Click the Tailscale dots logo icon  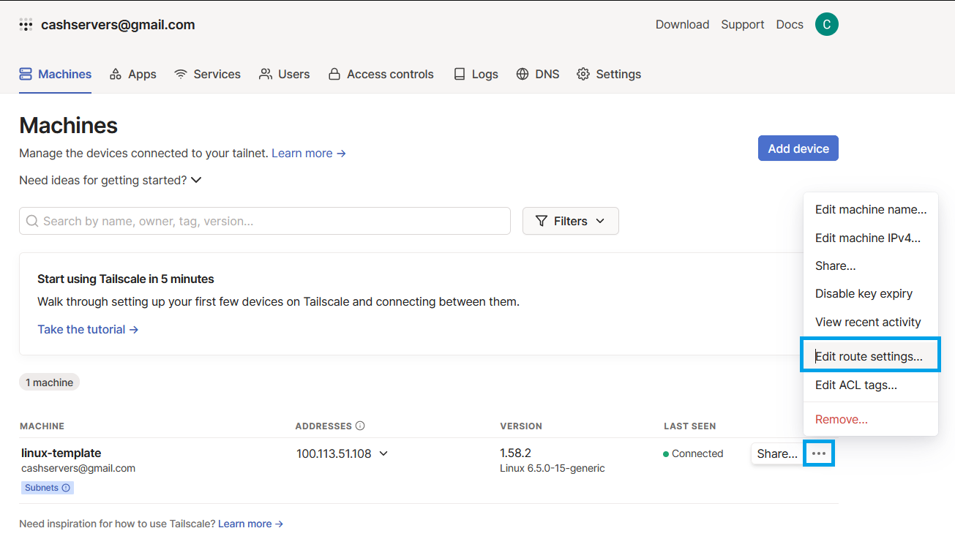26,25
